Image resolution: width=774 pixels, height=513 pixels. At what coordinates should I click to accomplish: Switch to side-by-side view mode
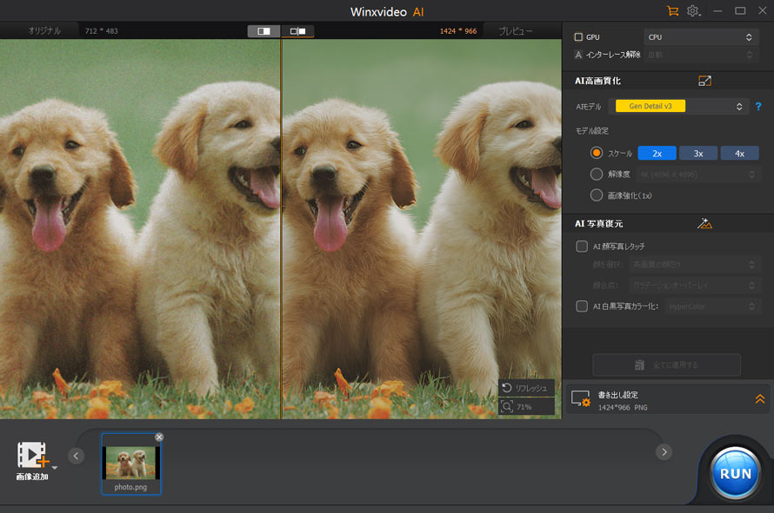[x=298, y=31]
